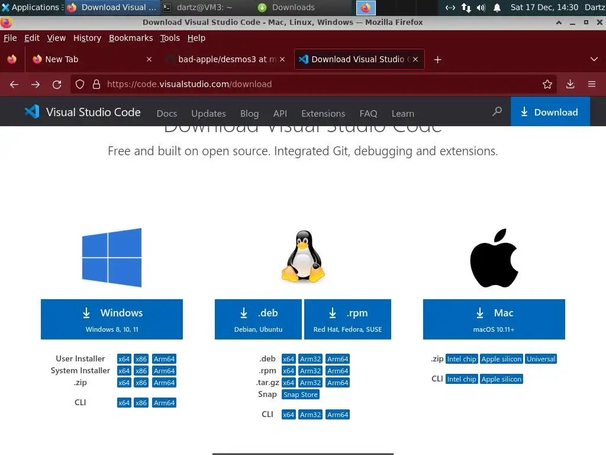Viewport: 606px width, 455px height.
Task: Reload the page with refresh icon
Action: [x=57, y=84]
